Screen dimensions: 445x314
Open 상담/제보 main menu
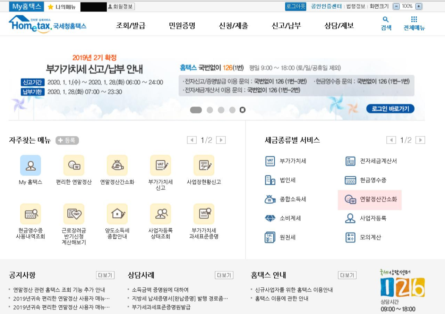(x=339, y=25)
